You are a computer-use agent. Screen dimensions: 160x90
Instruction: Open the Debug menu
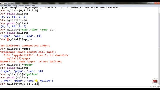15,6
